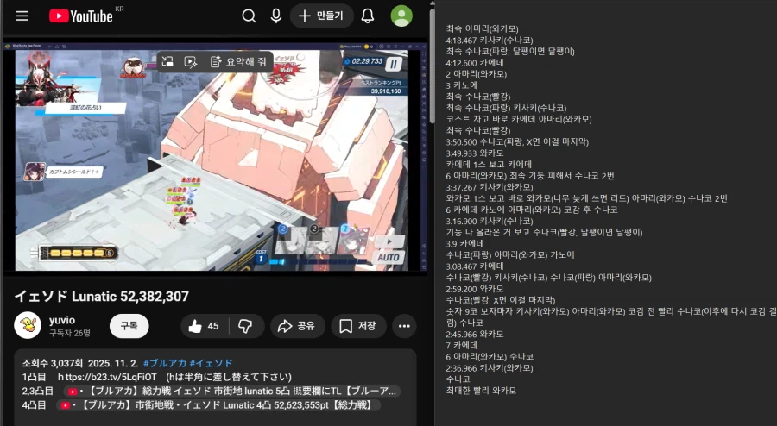
Task: Go to the YouTube home logo
Action: [x=81, y=16]
